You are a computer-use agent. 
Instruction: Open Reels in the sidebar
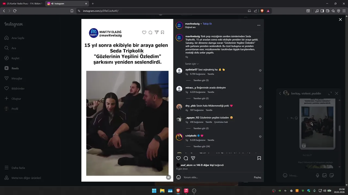click(12, 68)
